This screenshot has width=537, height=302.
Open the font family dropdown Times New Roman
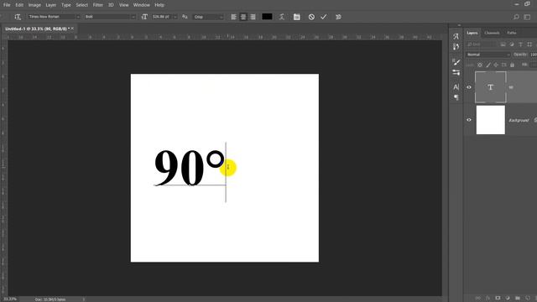pyautogui.click(x=54, y=17)
